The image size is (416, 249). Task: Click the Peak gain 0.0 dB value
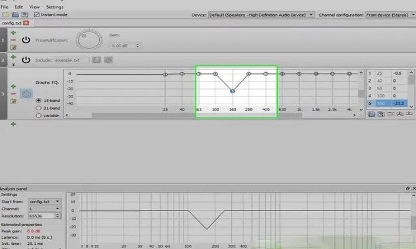34,231
